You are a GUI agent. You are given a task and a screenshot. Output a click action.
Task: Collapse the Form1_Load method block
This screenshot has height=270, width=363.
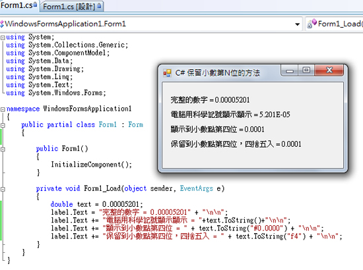click(3, 189)
